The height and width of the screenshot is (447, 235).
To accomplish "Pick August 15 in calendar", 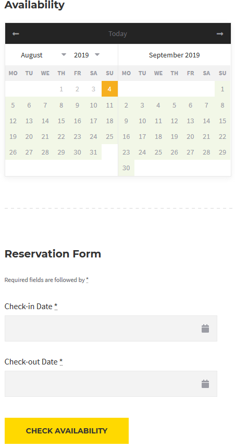I will coord(61,121).
